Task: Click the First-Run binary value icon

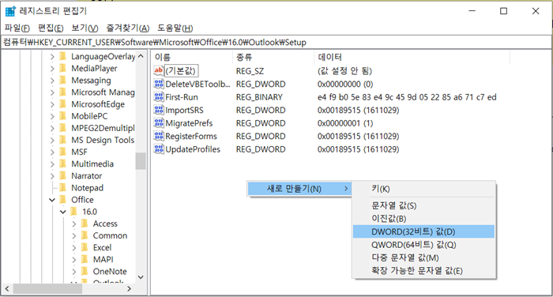Action: (159, 96)
